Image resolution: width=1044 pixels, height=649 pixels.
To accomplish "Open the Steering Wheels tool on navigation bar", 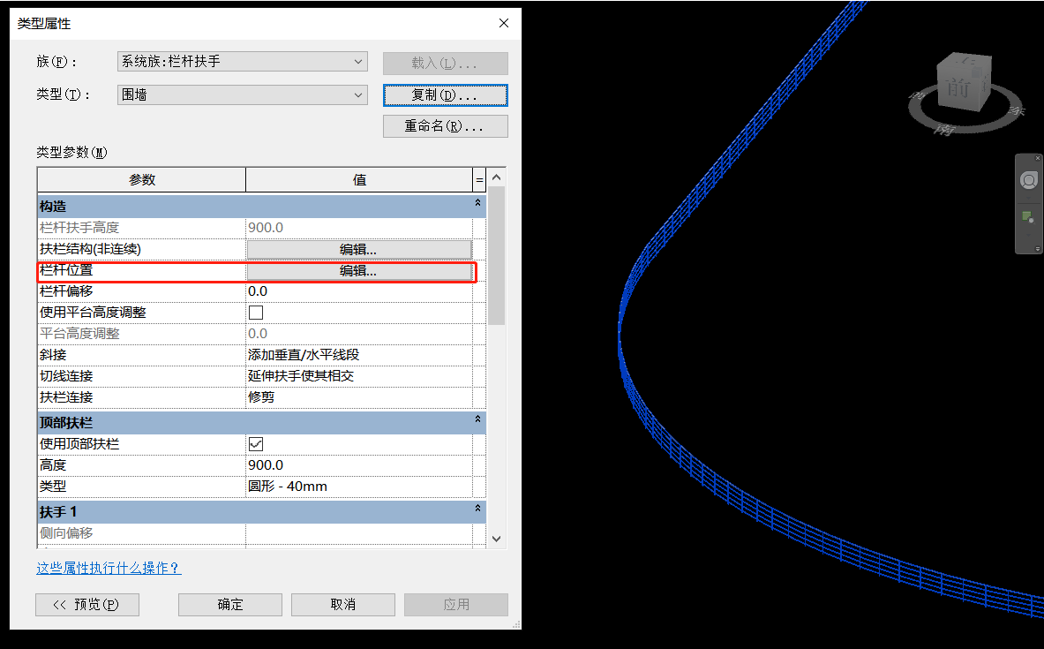I will pos(1028,179).
